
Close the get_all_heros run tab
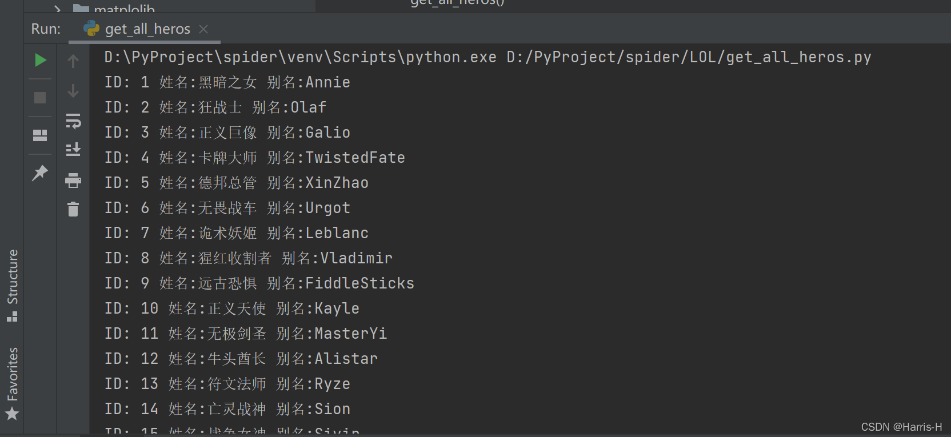pyautogui.click(x=204, y=29)
